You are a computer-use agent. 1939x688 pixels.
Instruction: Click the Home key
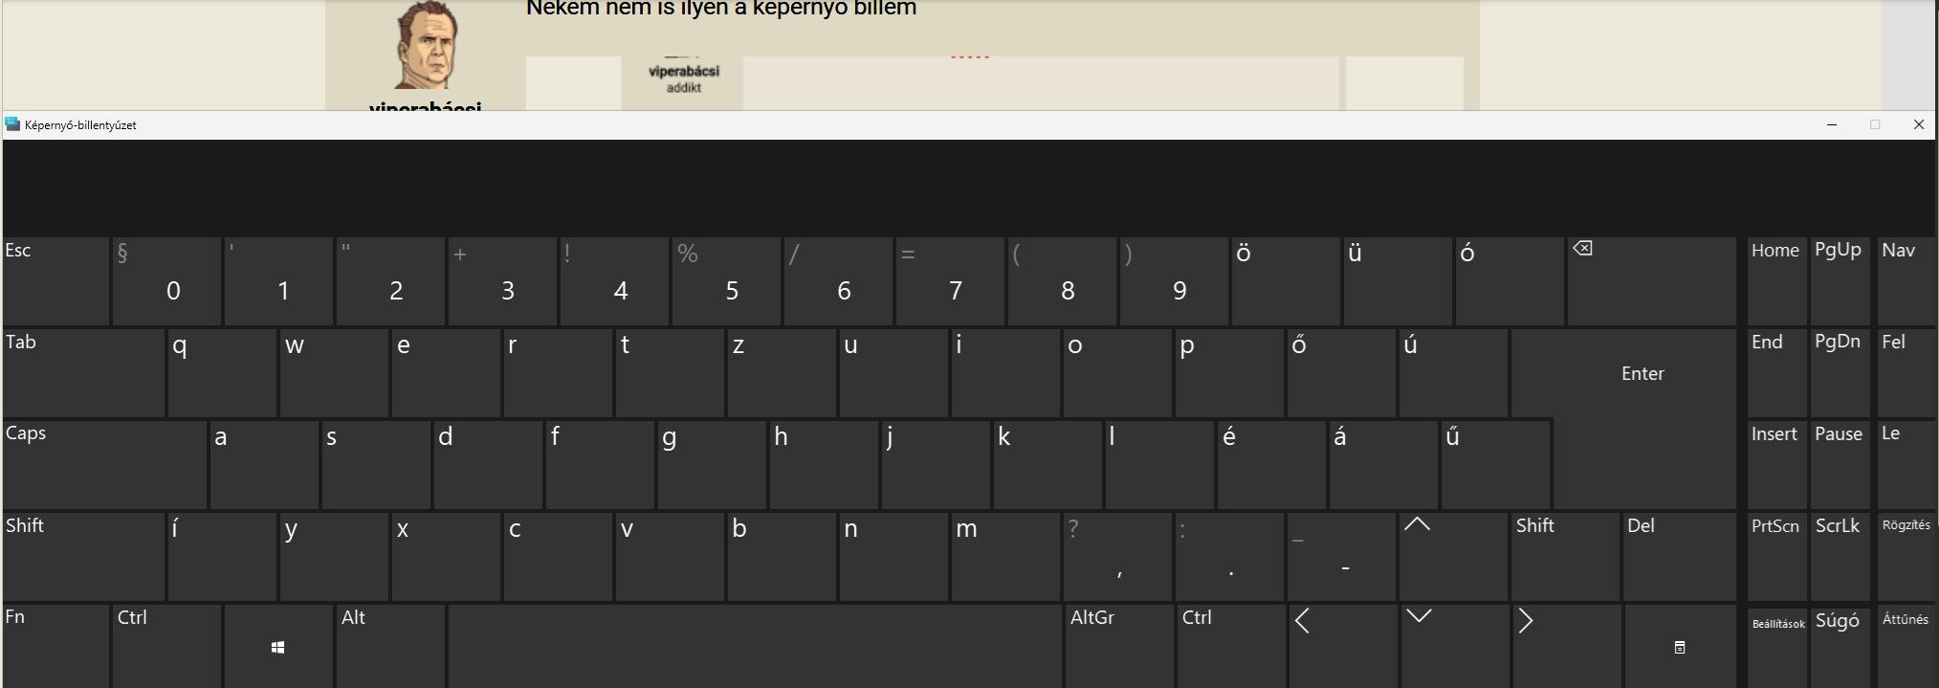pos(1776,281)
